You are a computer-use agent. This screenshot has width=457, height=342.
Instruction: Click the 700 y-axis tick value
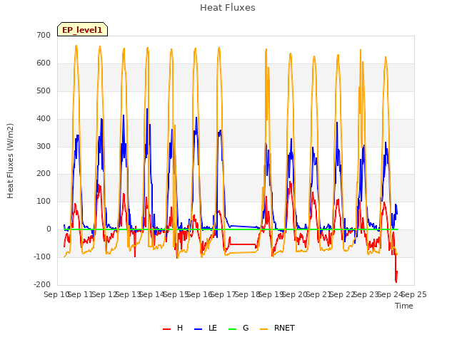point(44,35)
